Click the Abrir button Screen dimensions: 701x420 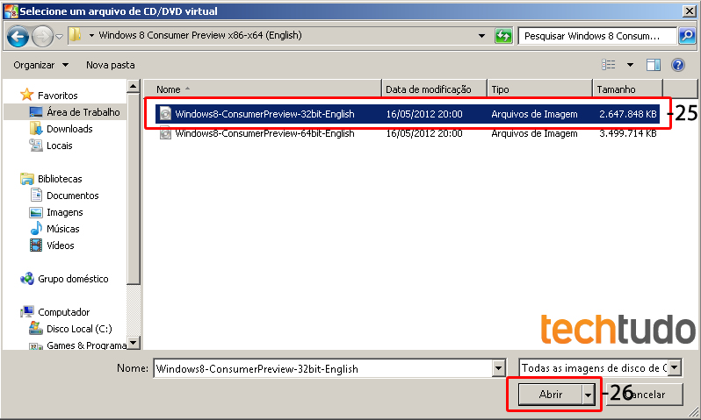tap(550, 395)
